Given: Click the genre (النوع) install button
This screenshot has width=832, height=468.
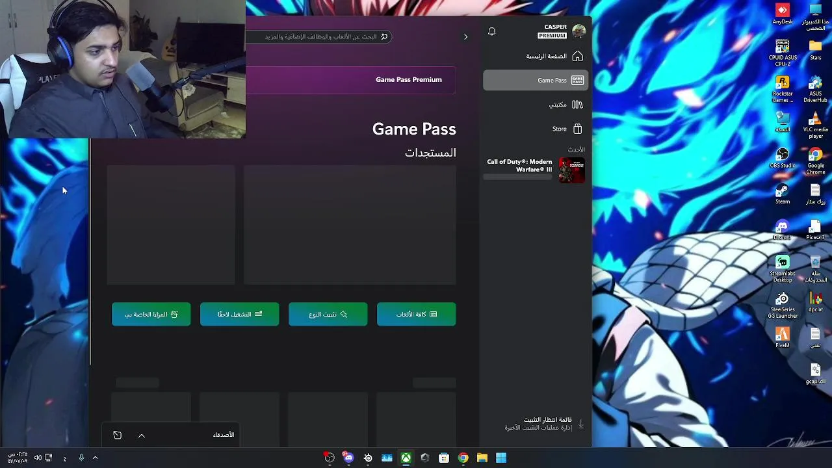Looking at the screenshot, I should coord(328,315).
